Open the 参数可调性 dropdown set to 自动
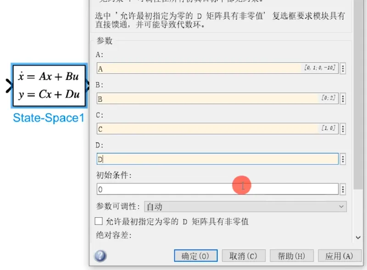The width and height of the screenshot is (367, 270). (245, 207)
